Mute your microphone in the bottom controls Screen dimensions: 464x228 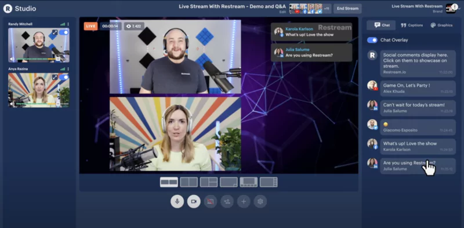pyautogui.click(x=177, y=201)
